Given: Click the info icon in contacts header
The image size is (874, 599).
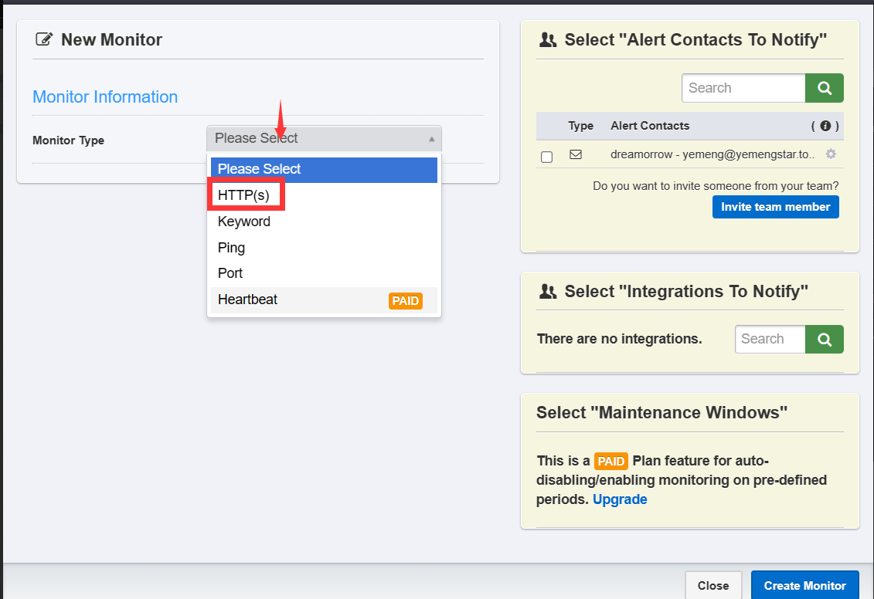Looking at the screenshot, I should [x=825, y=126].
